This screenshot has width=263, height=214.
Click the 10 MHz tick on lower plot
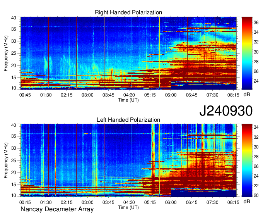click(14, 195)
